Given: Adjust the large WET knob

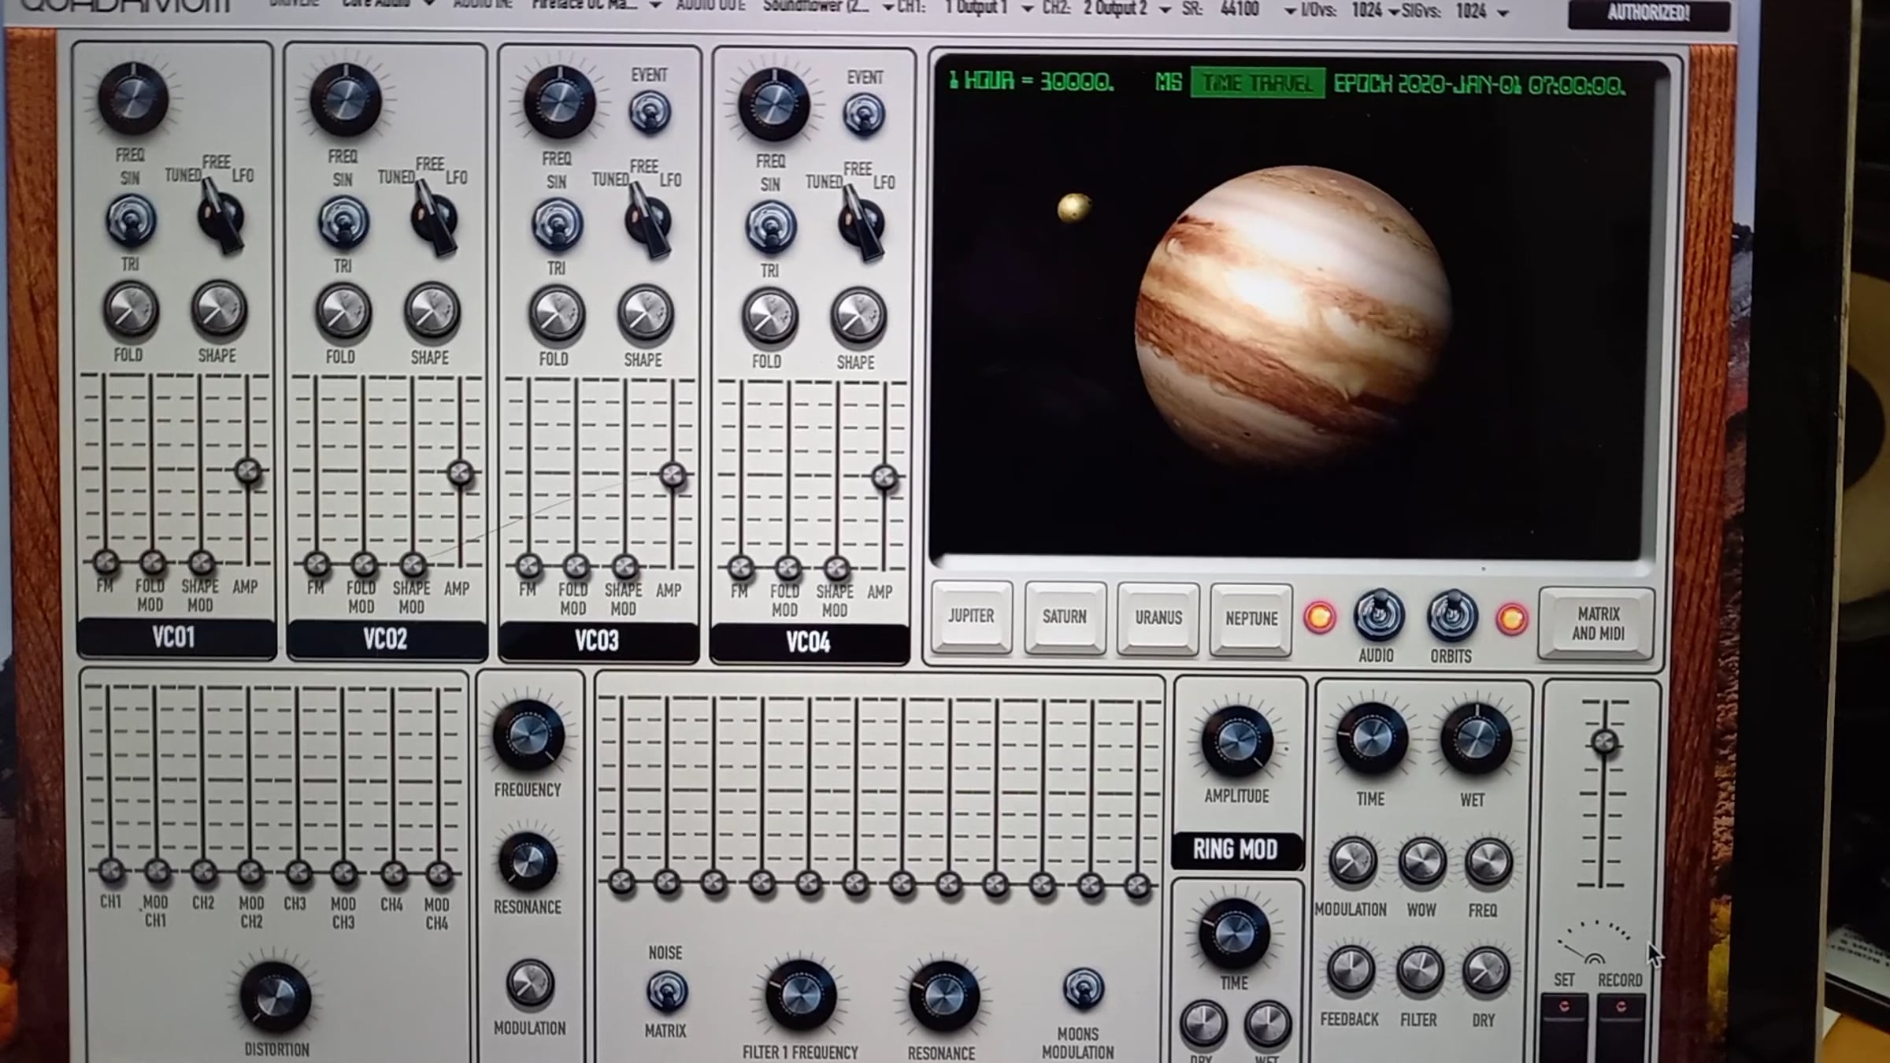Looking at the screenshot, I should [1475, 739].
